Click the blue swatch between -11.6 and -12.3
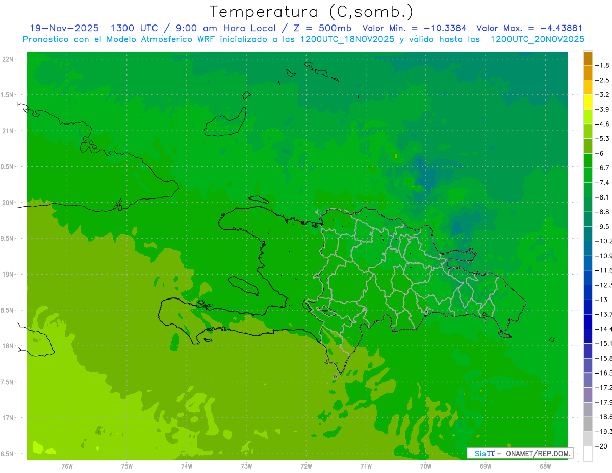The height and width of the screenshot is (473, 612). click(x=588, y=278)
